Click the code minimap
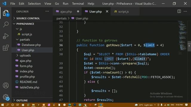Viewport: 191px width, 107px height. click(x=182, y=38)
